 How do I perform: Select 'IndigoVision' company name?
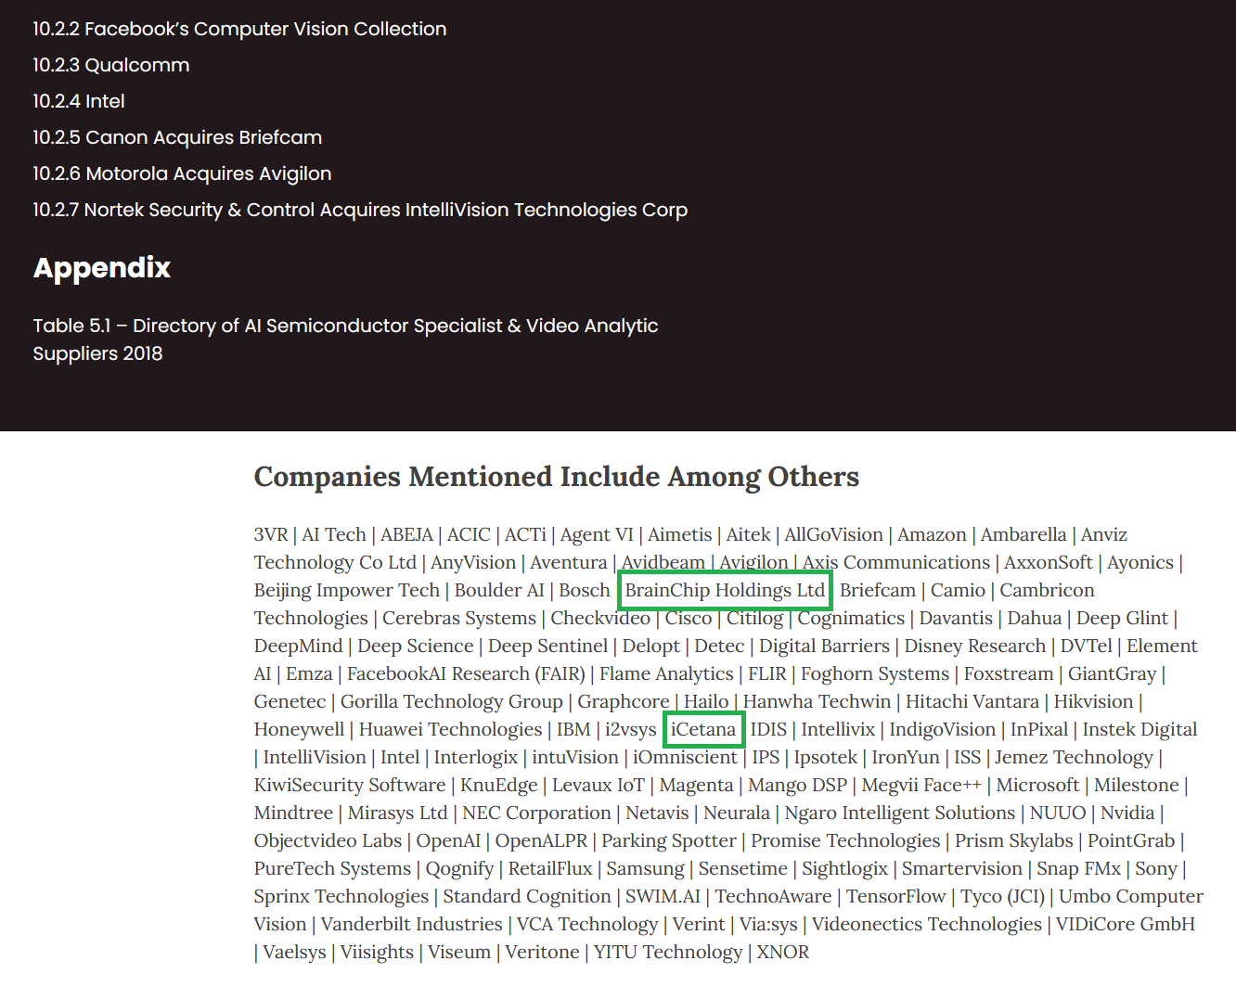[942, 730]
